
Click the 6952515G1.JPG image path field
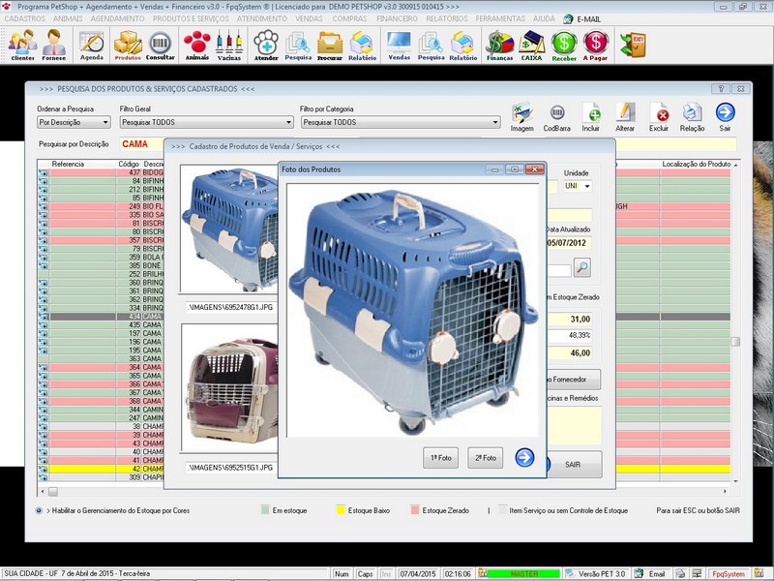click(231, 468)
